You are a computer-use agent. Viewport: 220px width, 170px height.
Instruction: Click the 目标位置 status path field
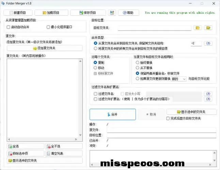(161, 135)
